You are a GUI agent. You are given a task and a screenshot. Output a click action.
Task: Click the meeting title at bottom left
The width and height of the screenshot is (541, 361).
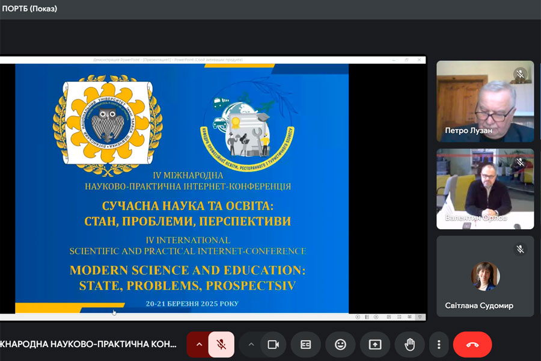tap(89, 344)
